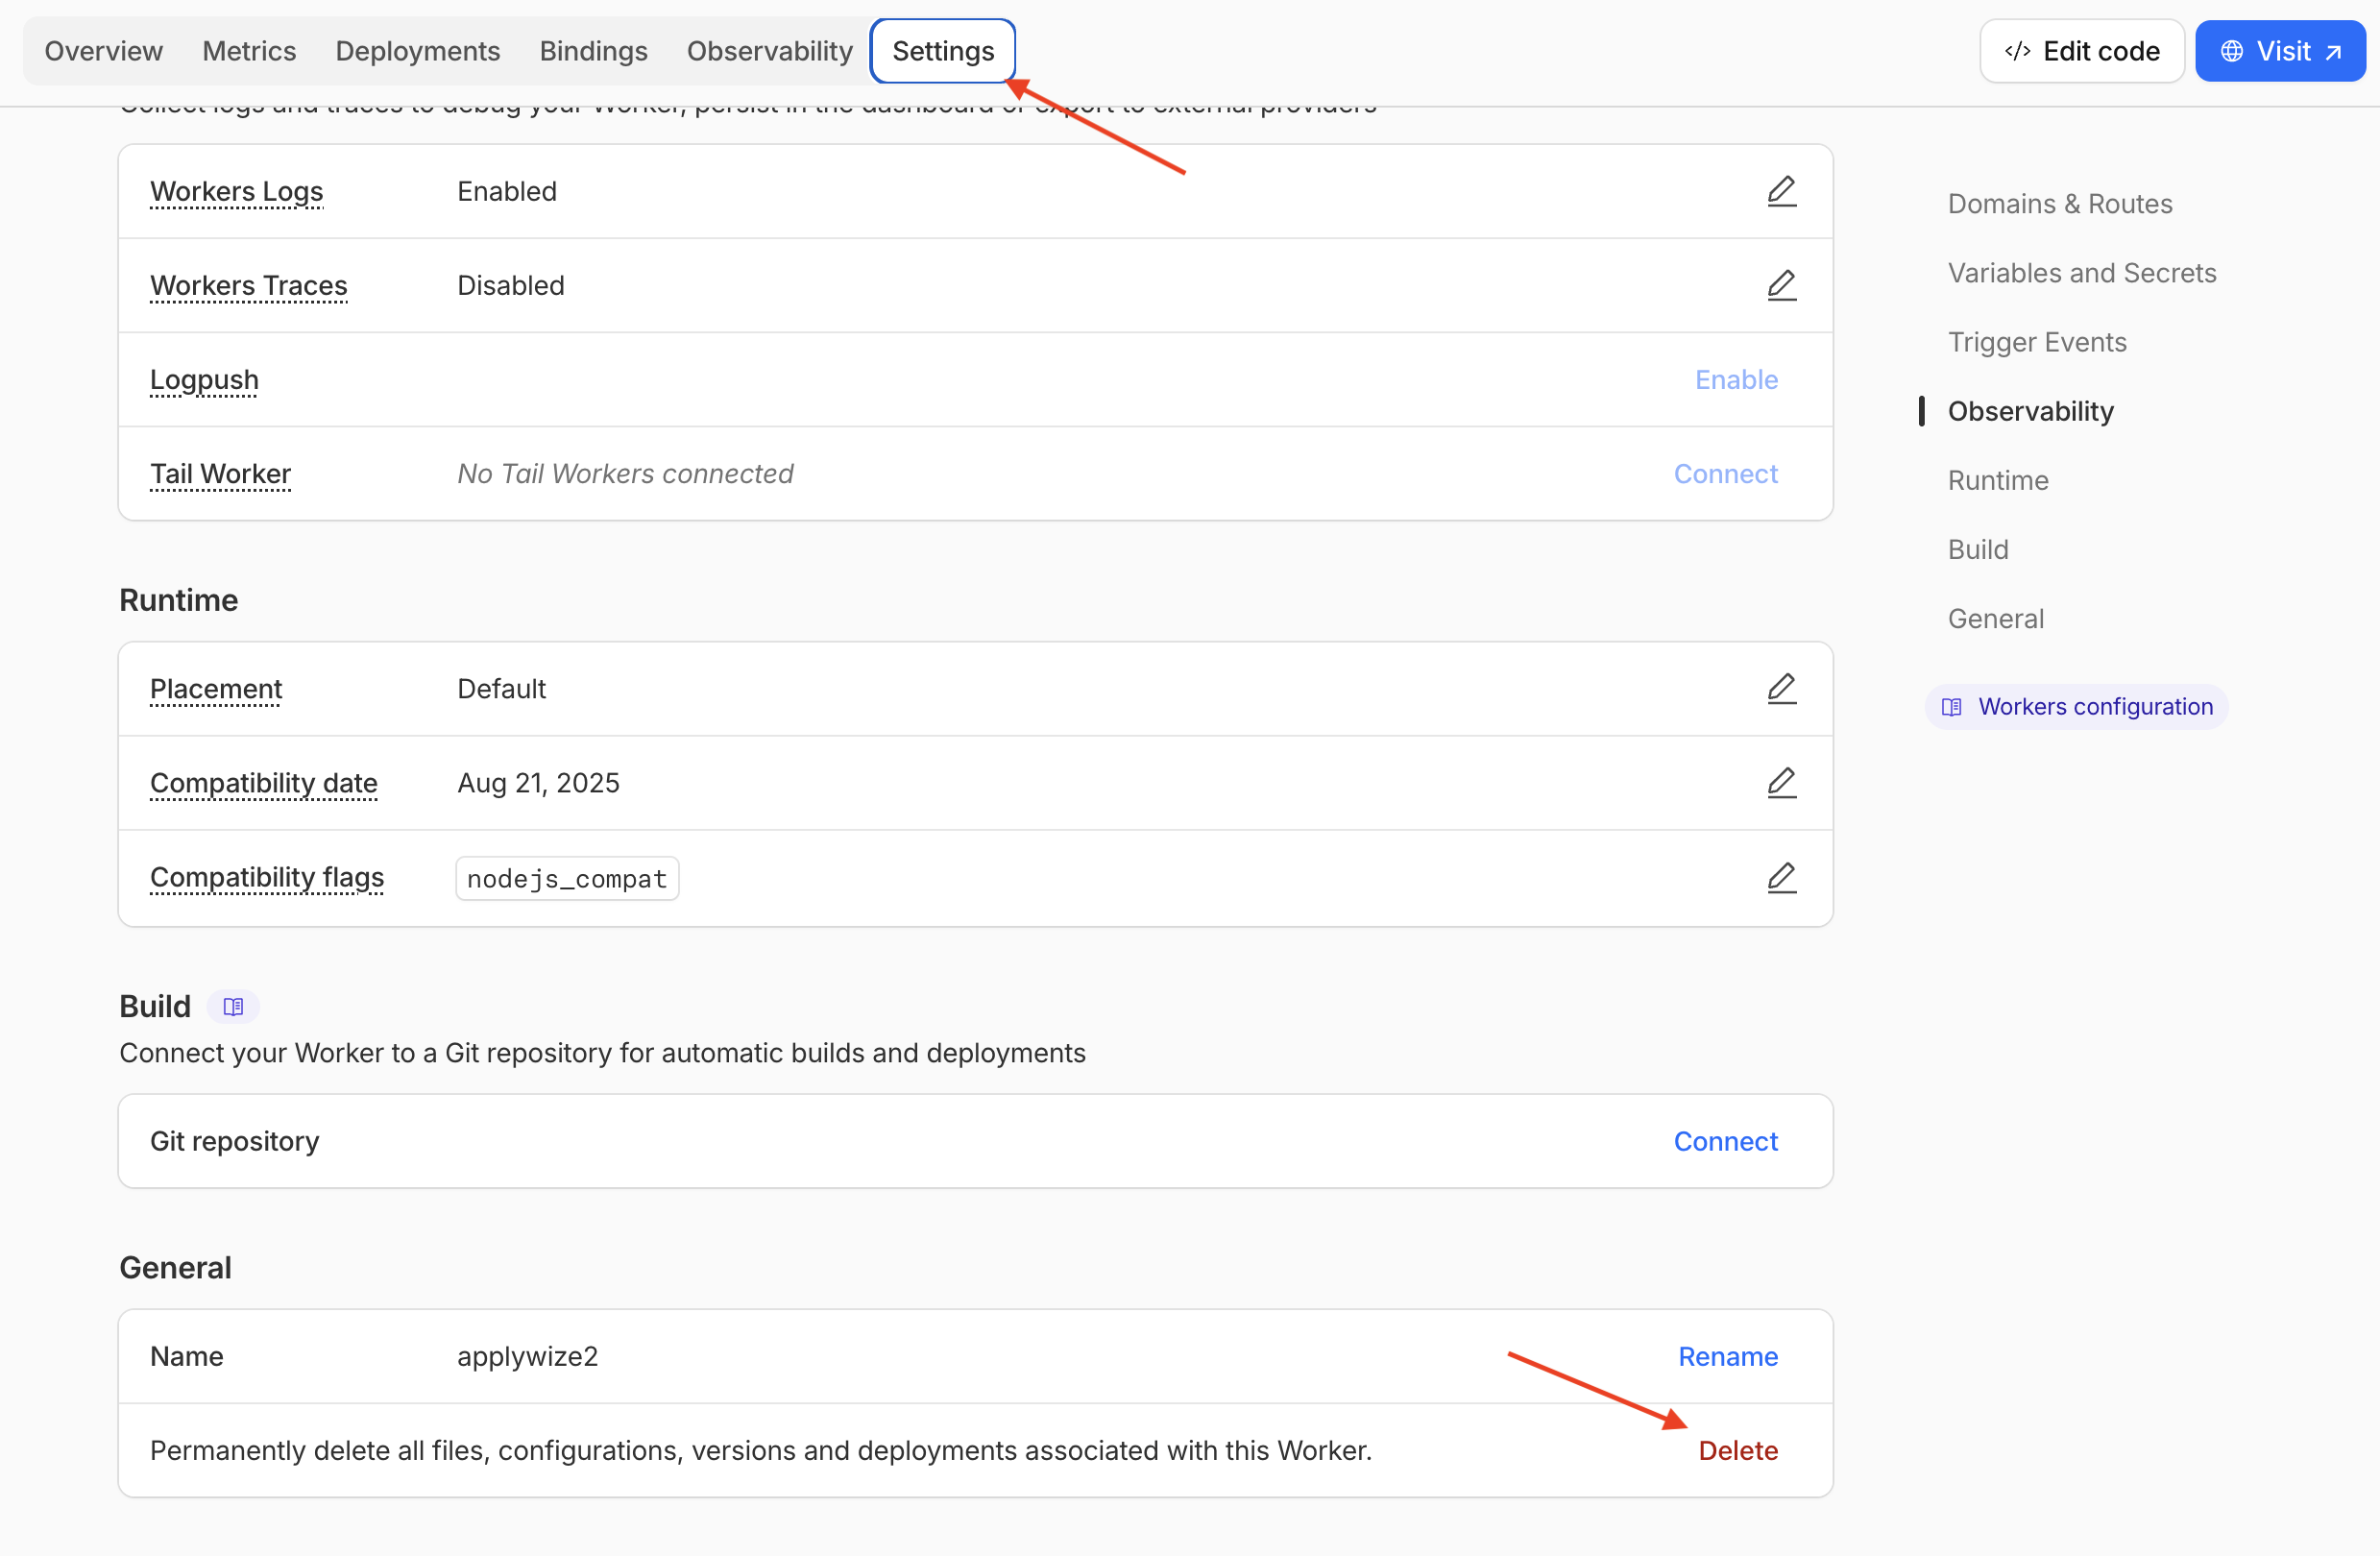Edit the Compatibility date with the pencil icon

coord(1782,783)
